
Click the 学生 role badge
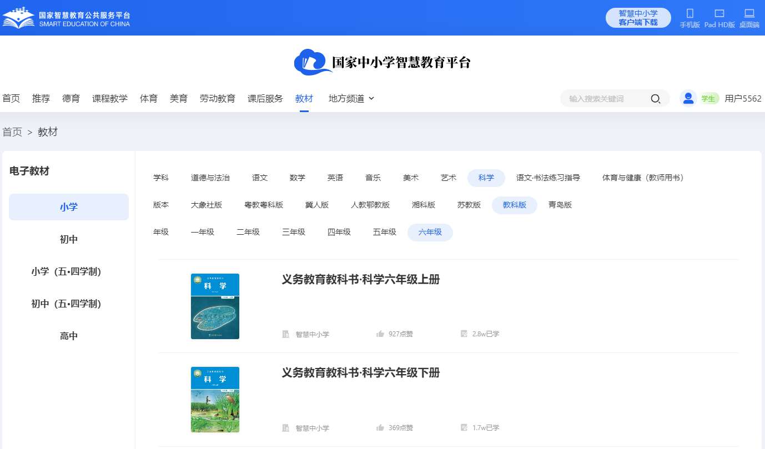click(708, 99)
